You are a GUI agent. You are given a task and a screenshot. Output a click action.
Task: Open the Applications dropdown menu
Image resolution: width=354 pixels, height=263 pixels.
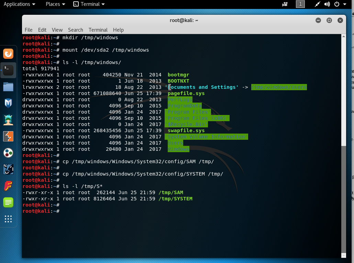(x=19, y=4)
